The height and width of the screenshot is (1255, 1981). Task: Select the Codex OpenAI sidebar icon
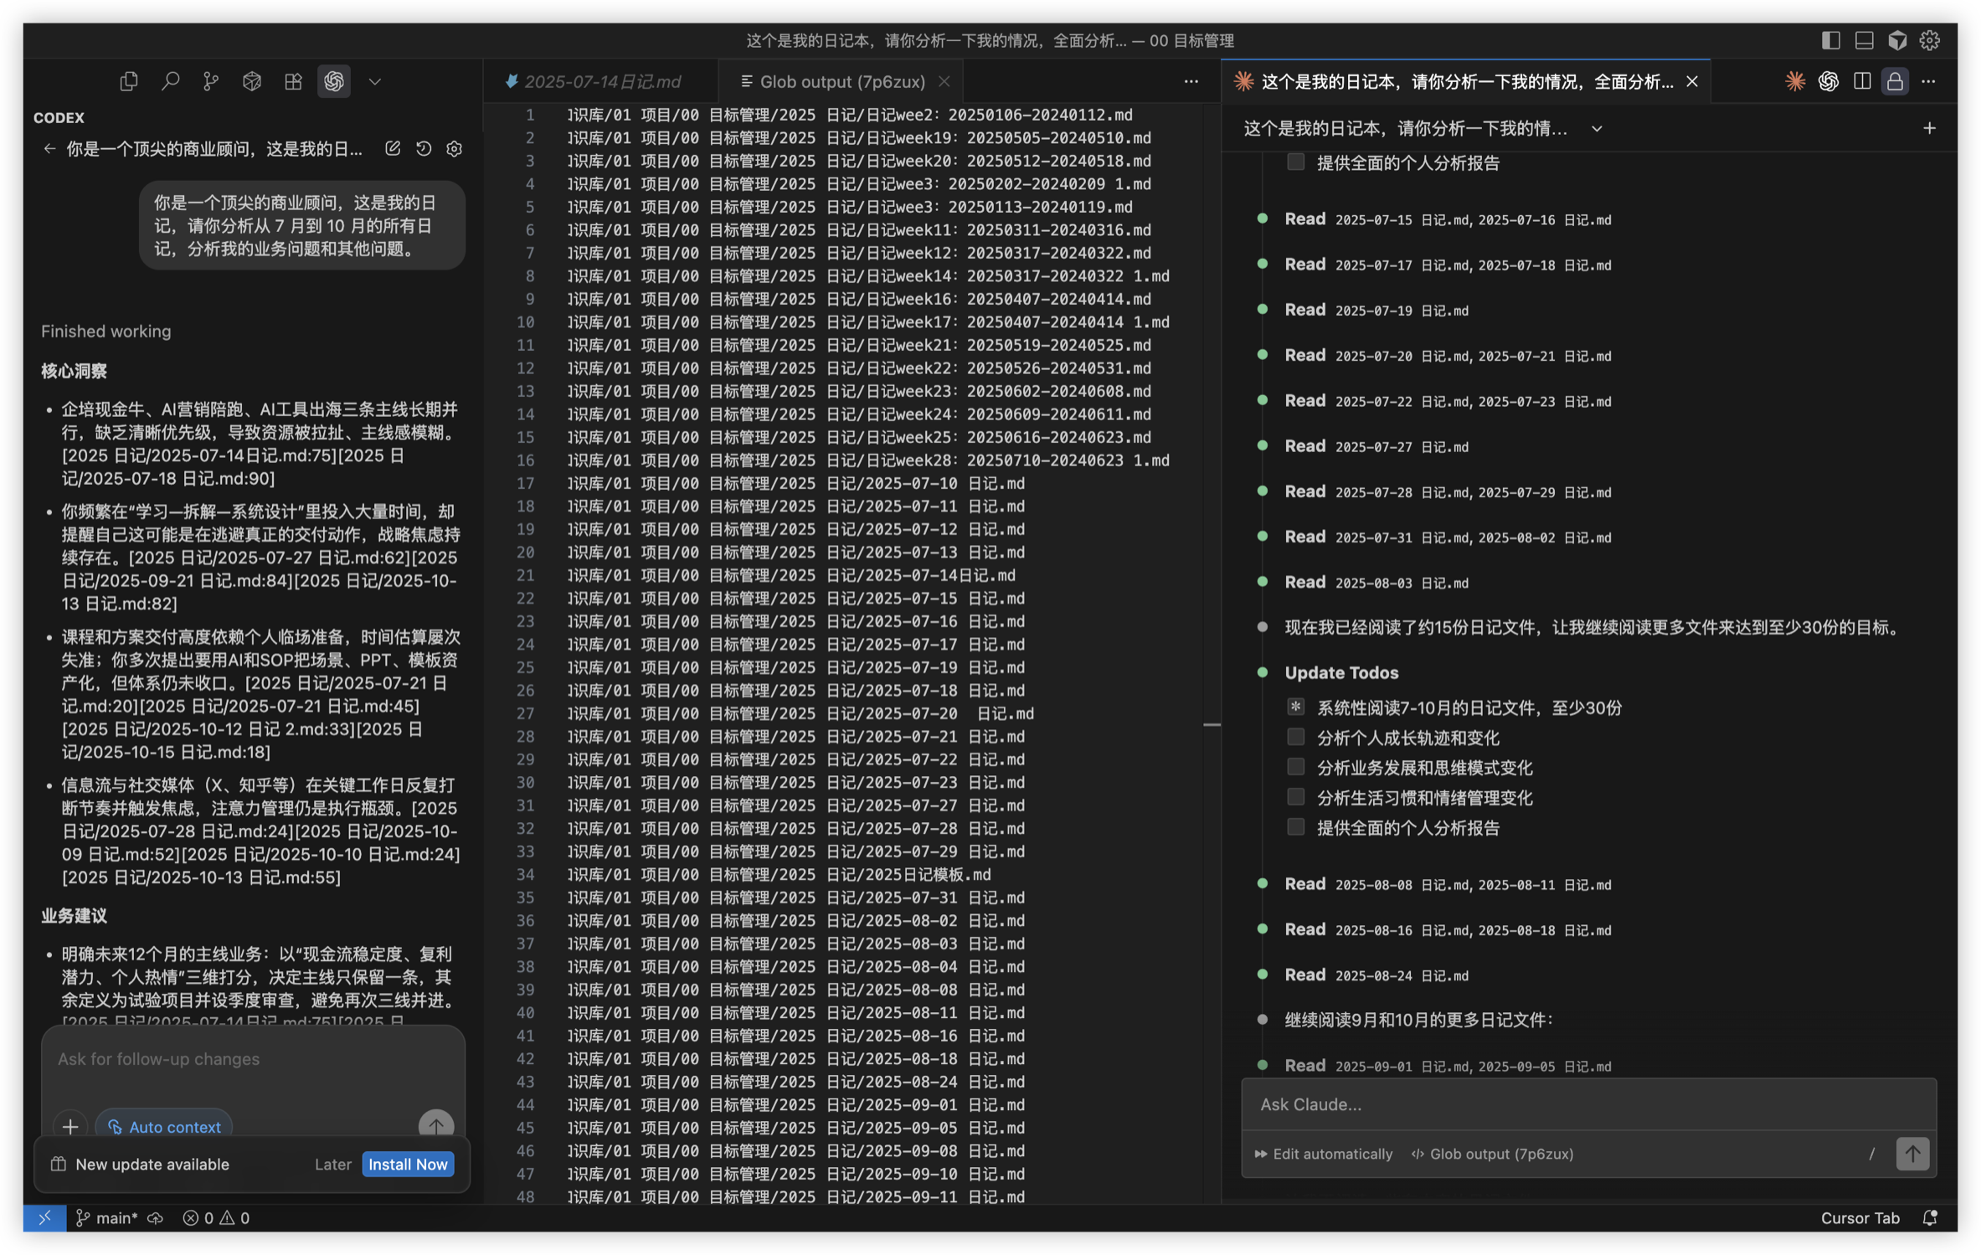[x=334, y=81]
